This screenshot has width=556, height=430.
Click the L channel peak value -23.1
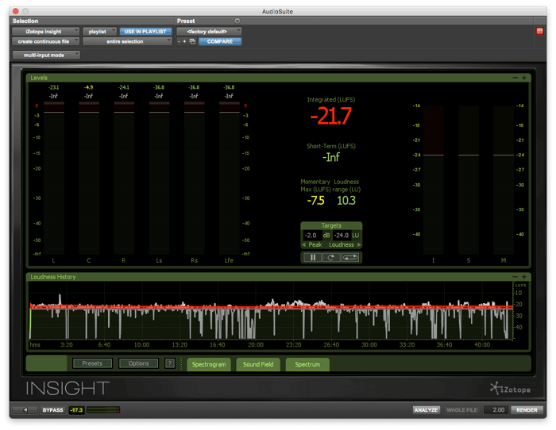(x=54, y=87)
